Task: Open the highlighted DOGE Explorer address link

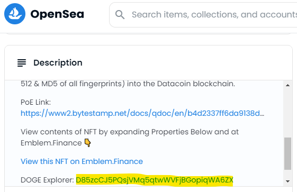Action: click(155, 180)
